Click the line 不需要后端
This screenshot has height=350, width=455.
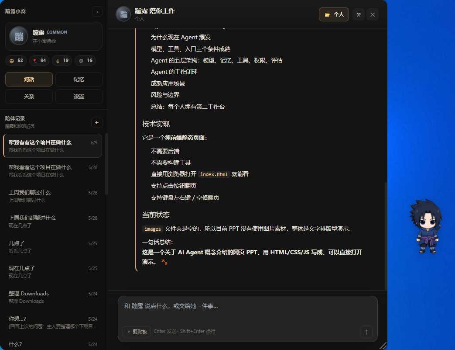(165, 152)
